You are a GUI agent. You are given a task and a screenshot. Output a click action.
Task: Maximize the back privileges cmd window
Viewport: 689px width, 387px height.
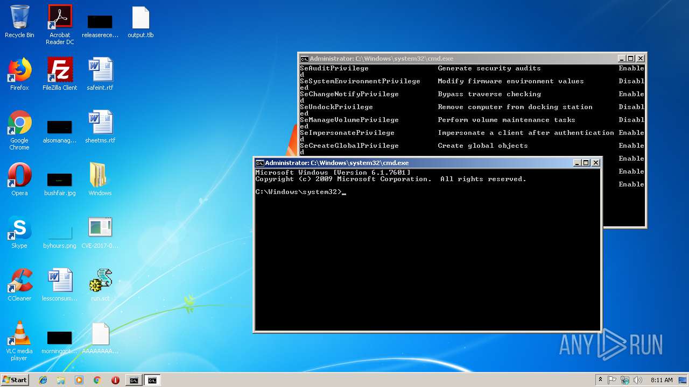coord(631,59)
